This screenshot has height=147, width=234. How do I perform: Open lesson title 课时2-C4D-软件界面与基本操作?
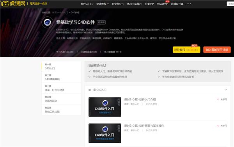click(144, 126)
